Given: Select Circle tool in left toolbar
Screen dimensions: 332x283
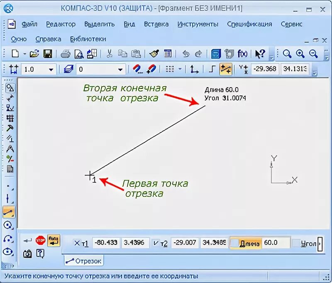Looking at the screenshot, I should [x=8, y=225].
